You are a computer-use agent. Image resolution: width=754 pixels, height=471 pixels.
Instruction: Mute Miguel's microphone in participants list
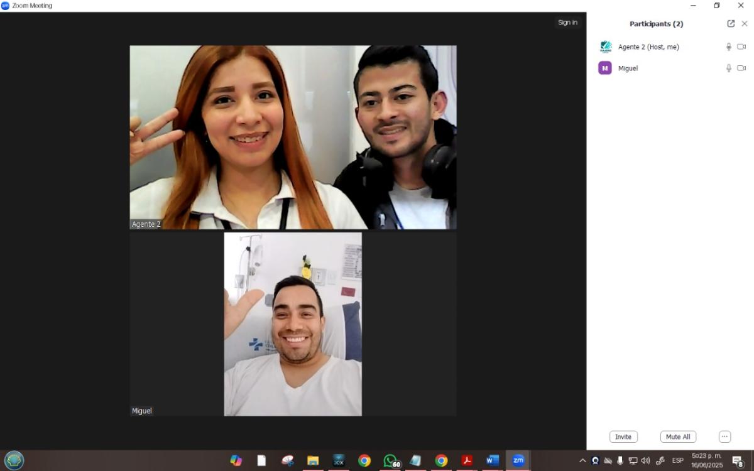click(729, 68)
